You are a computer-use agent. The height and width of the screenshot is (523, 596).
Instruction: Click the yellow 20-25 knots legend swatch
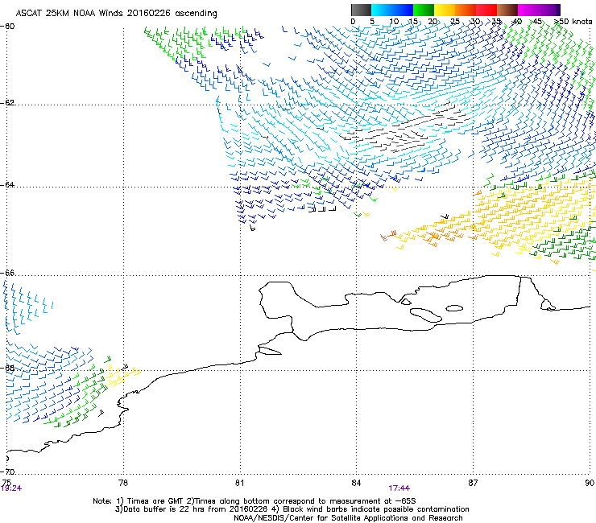445,10
